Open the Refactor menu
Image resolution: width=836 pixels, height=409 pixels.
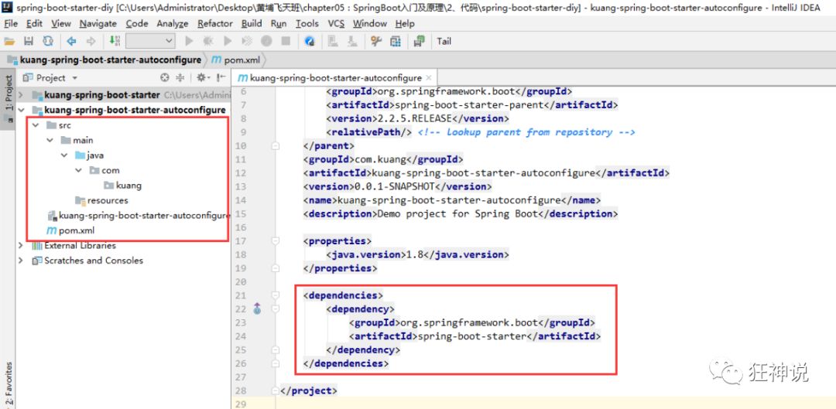tap(215, 23)
